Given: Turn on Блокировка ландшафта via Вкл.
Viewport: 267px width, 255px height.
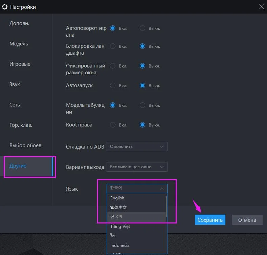Looking at the screenshot, I should pos(113,46).
